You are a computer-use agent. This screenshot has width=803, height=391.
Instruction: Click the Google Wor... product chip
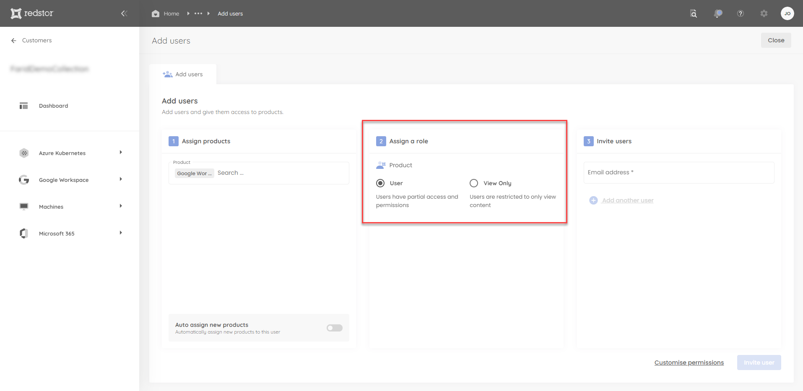point(194,173)
